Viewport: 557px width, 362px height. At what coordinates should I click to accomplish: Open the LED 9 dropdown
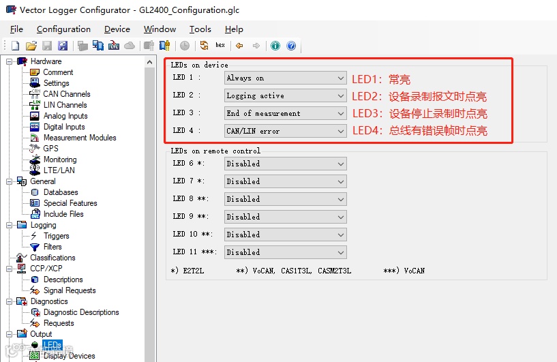click(x=285, y=217)
